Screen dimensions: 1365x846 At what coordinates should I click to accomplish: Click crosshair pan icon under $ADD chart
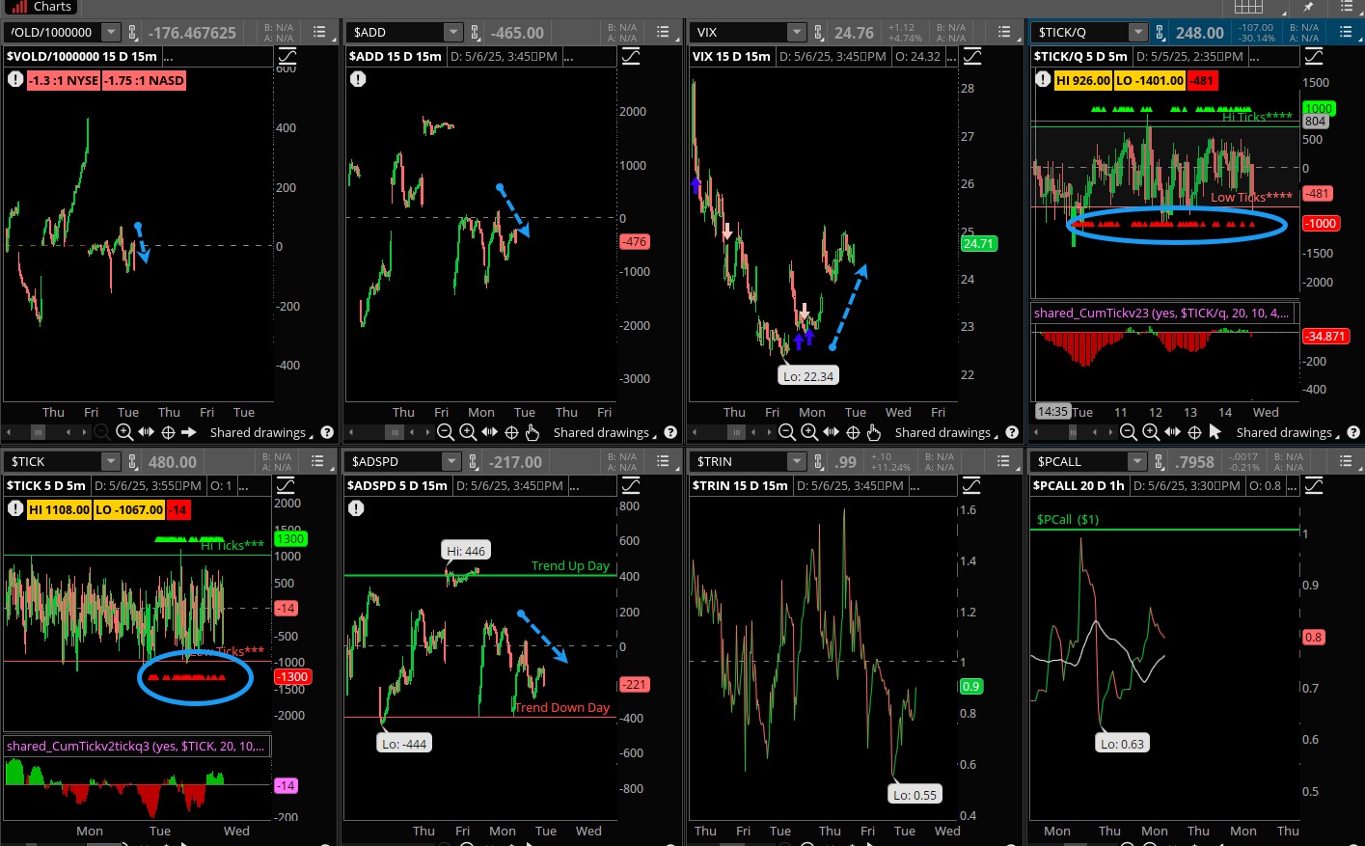tap(511, 432)
